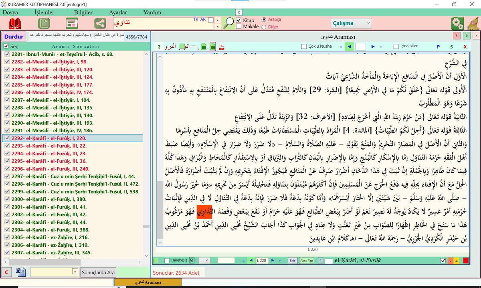Toggle the checkbox beside TR AR

(211, 20)
